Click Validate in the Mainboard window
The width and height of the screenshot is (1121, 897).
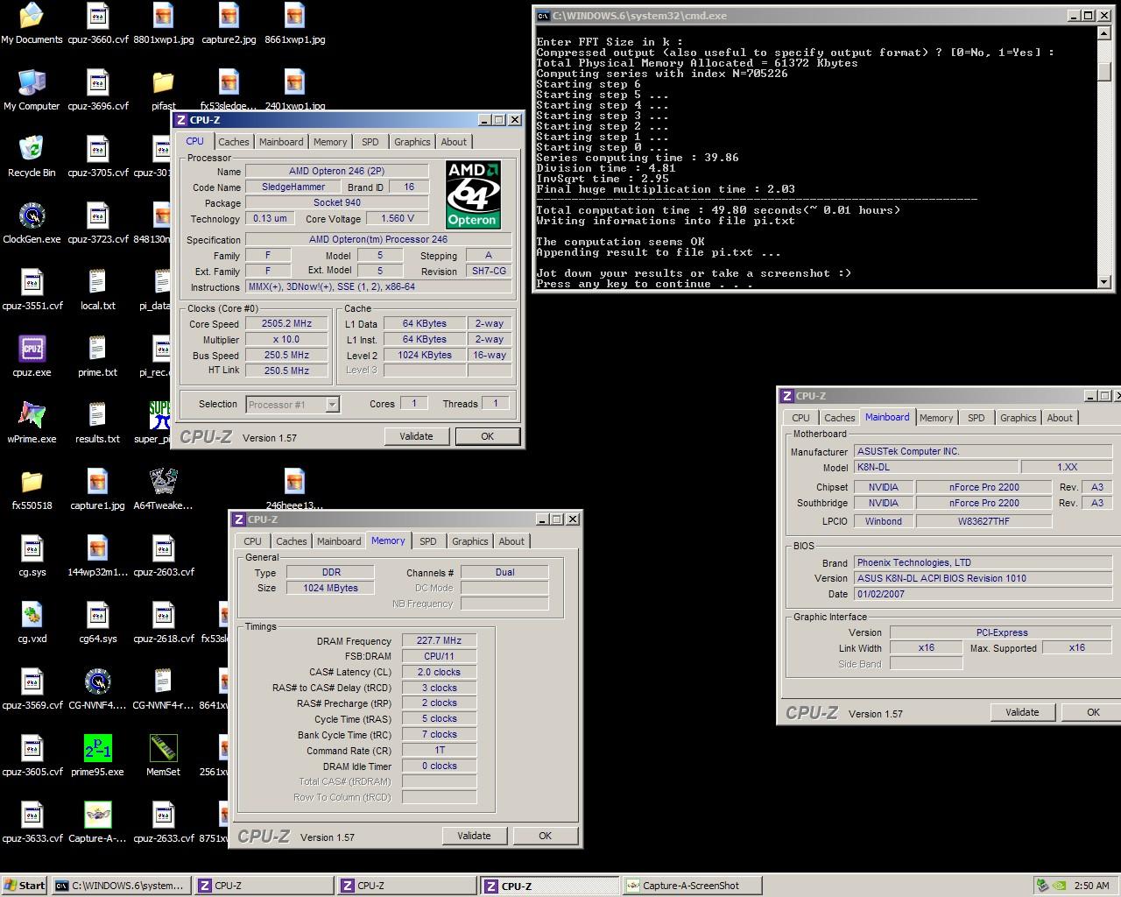click(1022, 712)
